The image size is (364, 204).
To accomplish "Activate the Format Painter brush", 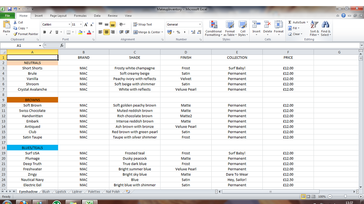I will (x=15, y=34).
